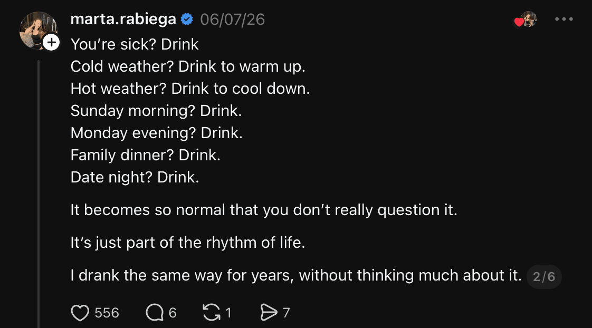Image resolution: width=592 pixels, height=328 pixels.
Task: Follow marta.rabiega using the plus badge
Action: click(51, 42)
